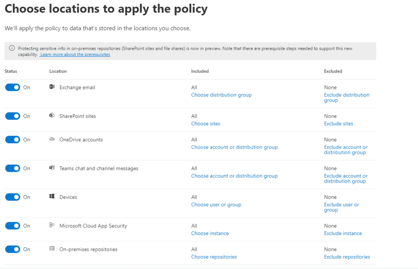The image size is (418, 269).
Task: Click the Status column header
Action: point(11,71)
